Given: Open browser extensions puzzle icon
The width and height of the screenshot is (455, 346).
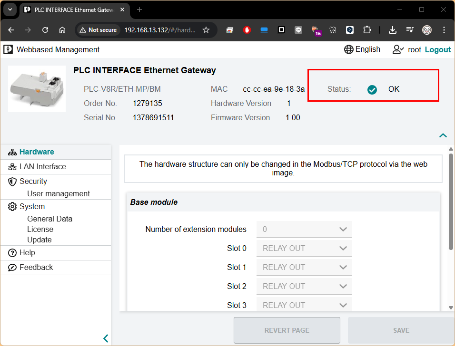Looking at the screenshot, I should (367, 30).
